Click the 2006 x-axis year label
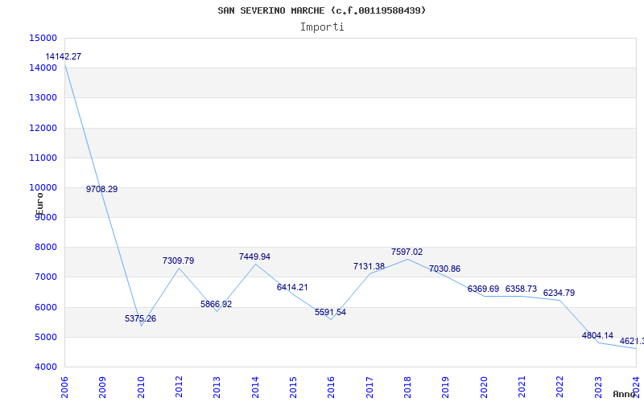Image resolution: width=644 pixels, height=402 pixels. click(64, 388)
